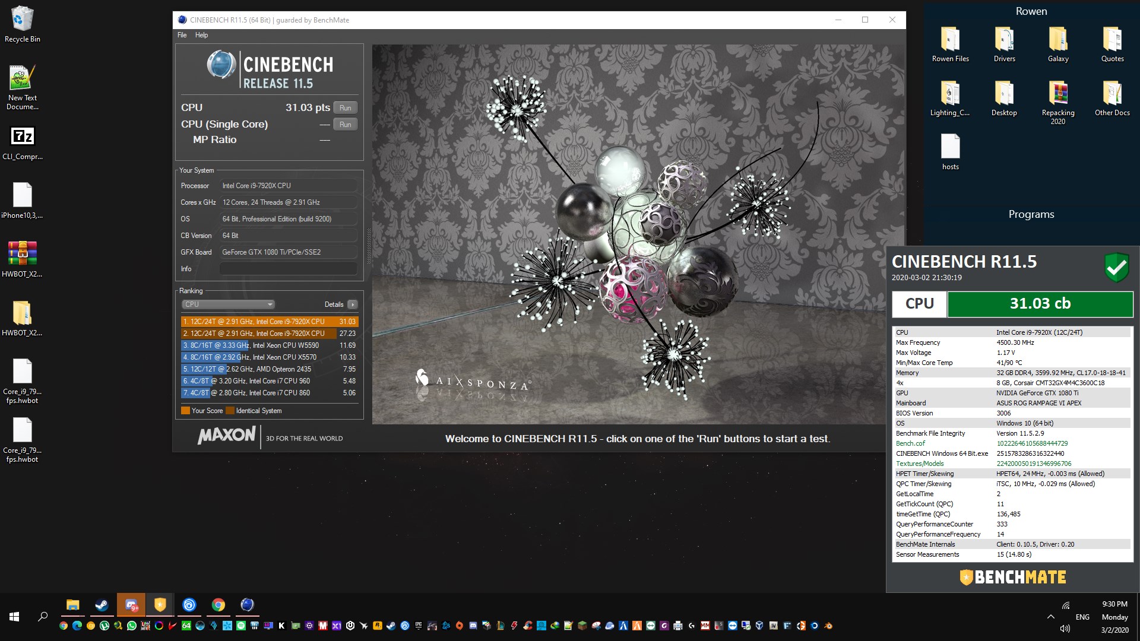Show hidden system tray icons chevron
The width and height of the screenshot is (1140, 641).
pyautogui.click(x=1050, y=617)
